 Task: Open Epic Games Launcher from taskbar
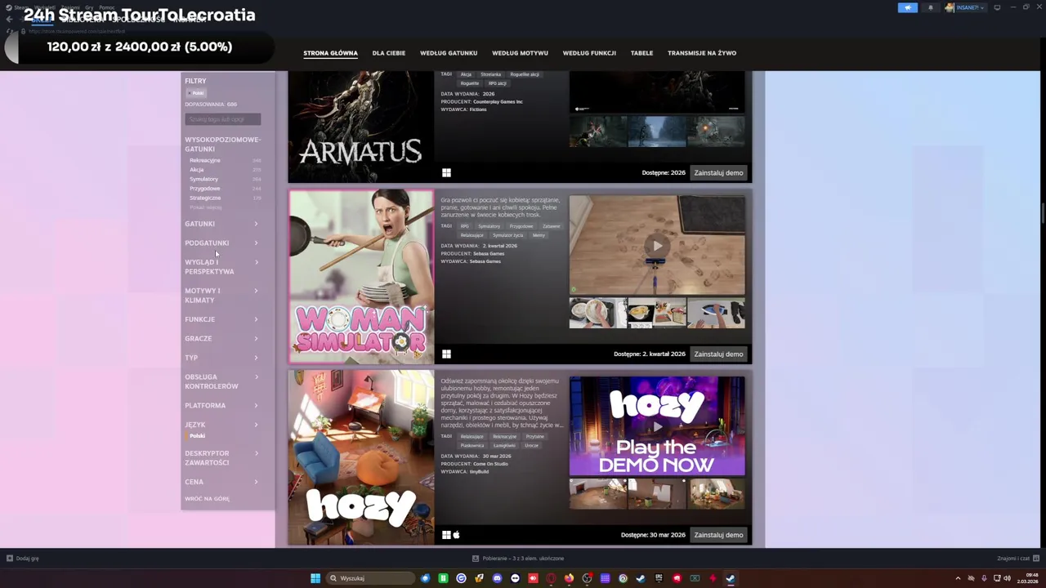click(659, 578)
